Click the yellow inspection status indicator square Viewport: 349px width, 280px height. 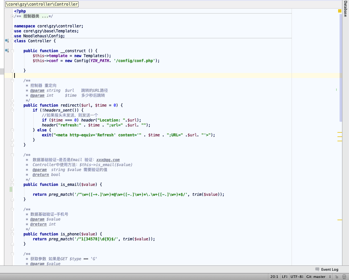coord(339,11)
